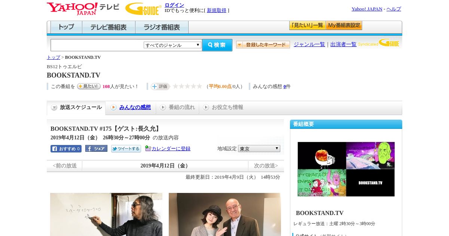Screen dimensions: 449x236
Task: Select the みんなの感想 tab
Action: 131,108
